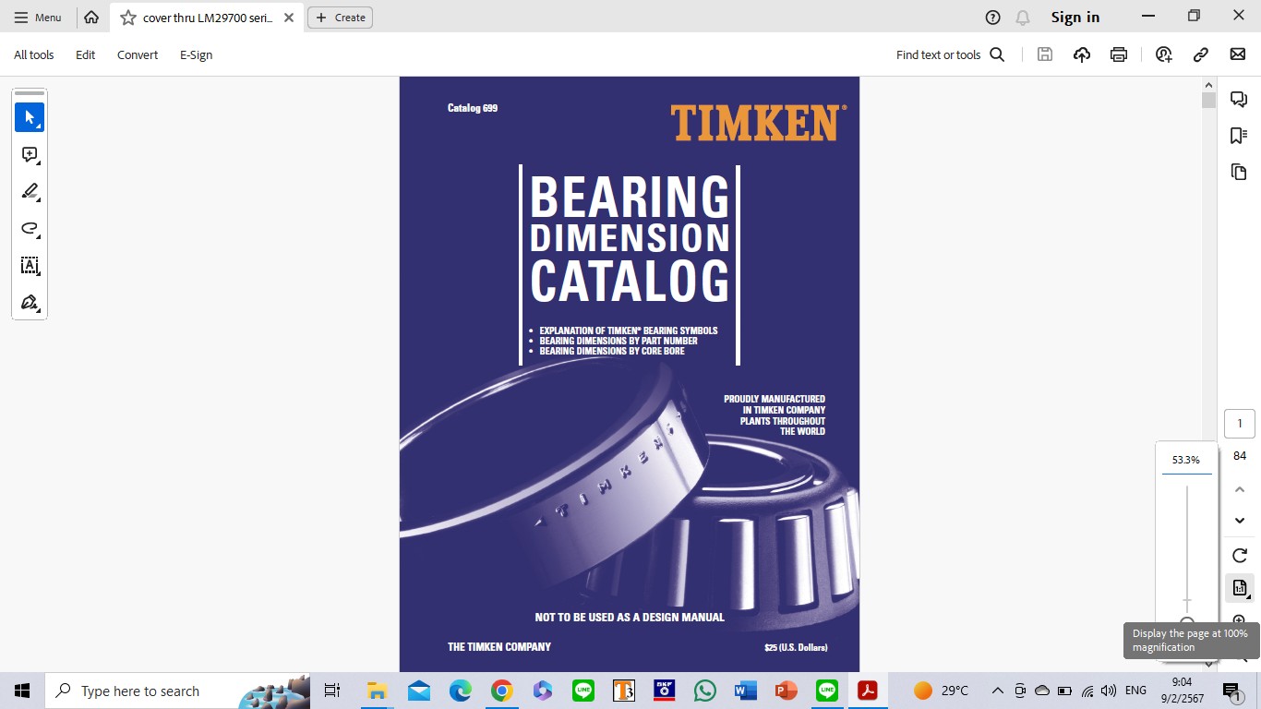This screenshot has height=709, width=1261.
Task: Open the E-Sign menu
Action: (196, 54)
